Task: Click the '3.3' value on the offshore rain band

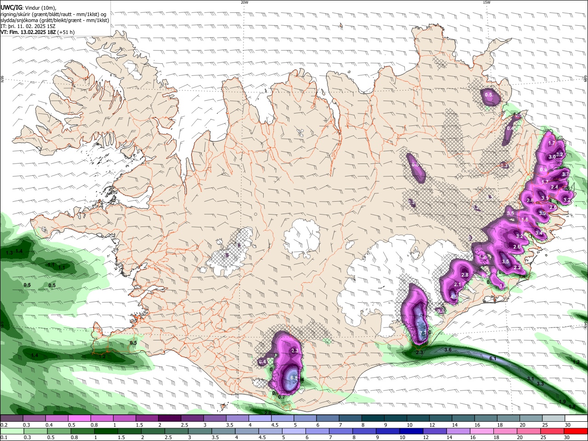Action: click(540, 384)
